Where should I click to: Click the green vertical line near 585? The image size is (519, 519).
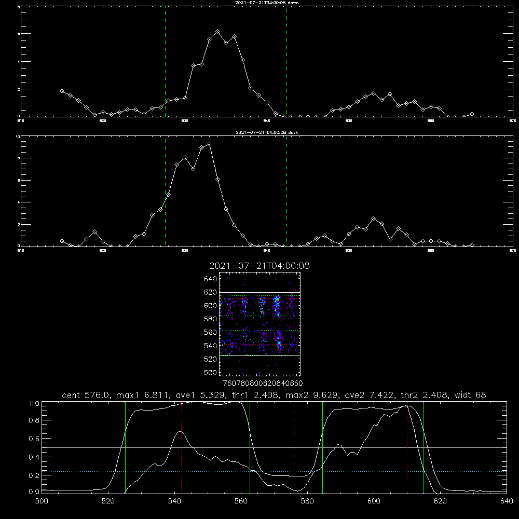click(322, 447)
